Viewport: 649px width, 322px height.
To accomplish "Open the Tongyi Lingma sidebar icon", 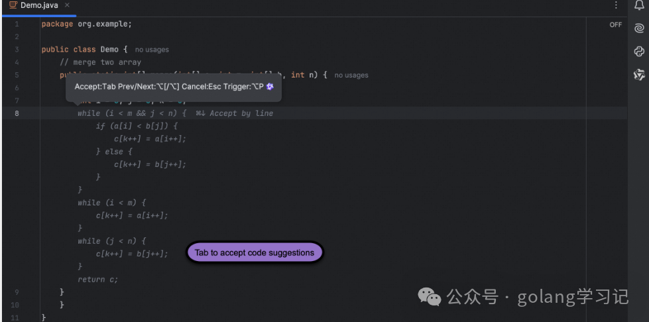I will click(639, 74).
